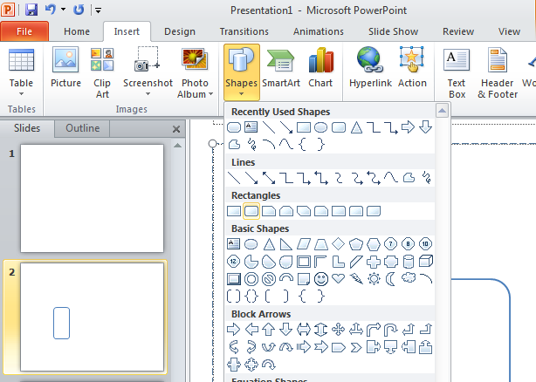This screenshot has height=382, width=536.
Task: Select the Right Triangle basic shape
Action: pos(286,244)
